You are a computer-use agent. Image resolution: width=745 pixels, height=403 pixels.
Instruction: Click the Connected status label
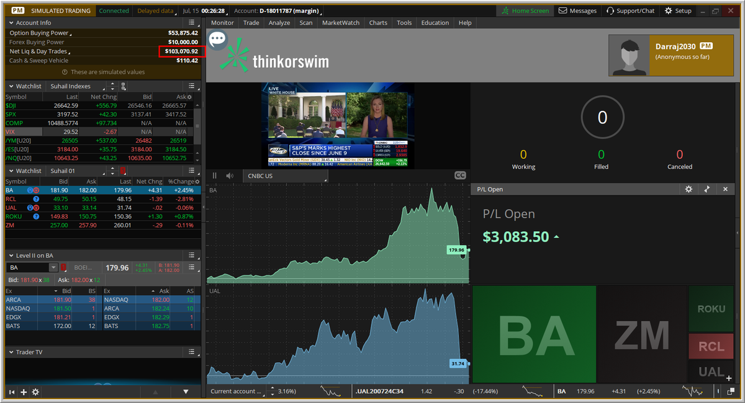point(114,11)
